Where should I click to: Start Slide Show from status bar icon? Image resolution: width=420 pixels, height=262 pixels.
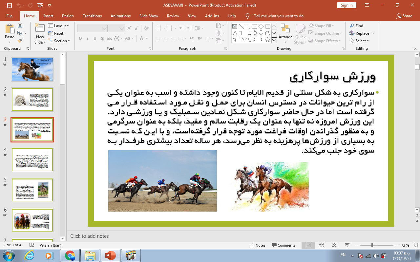(x=347, y=245)
